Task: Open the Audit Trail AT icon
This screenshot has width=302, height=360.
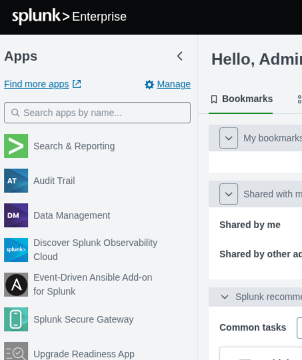Action: pyautogui.click(x=16, y=180)
